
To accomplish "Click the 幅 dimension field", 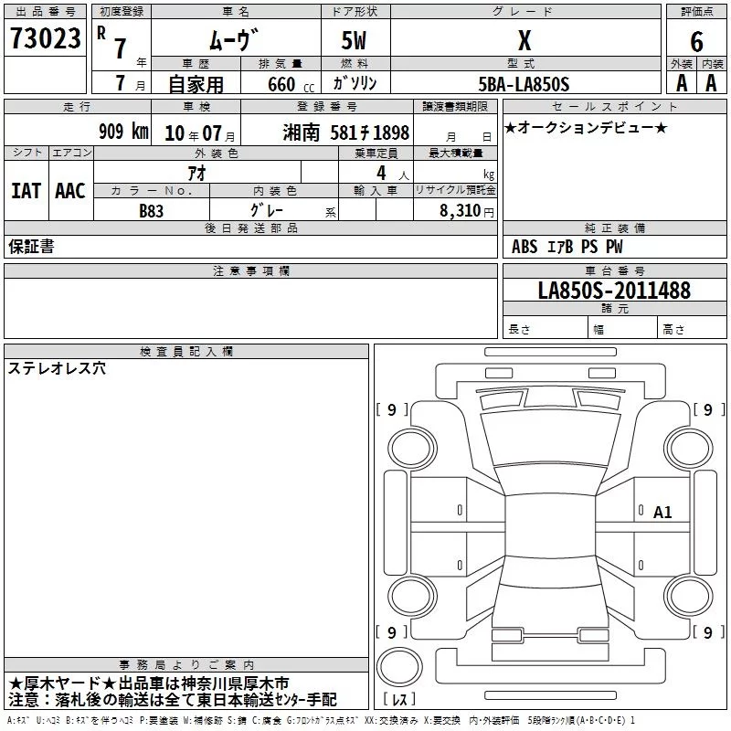I will tap(623, 328).
